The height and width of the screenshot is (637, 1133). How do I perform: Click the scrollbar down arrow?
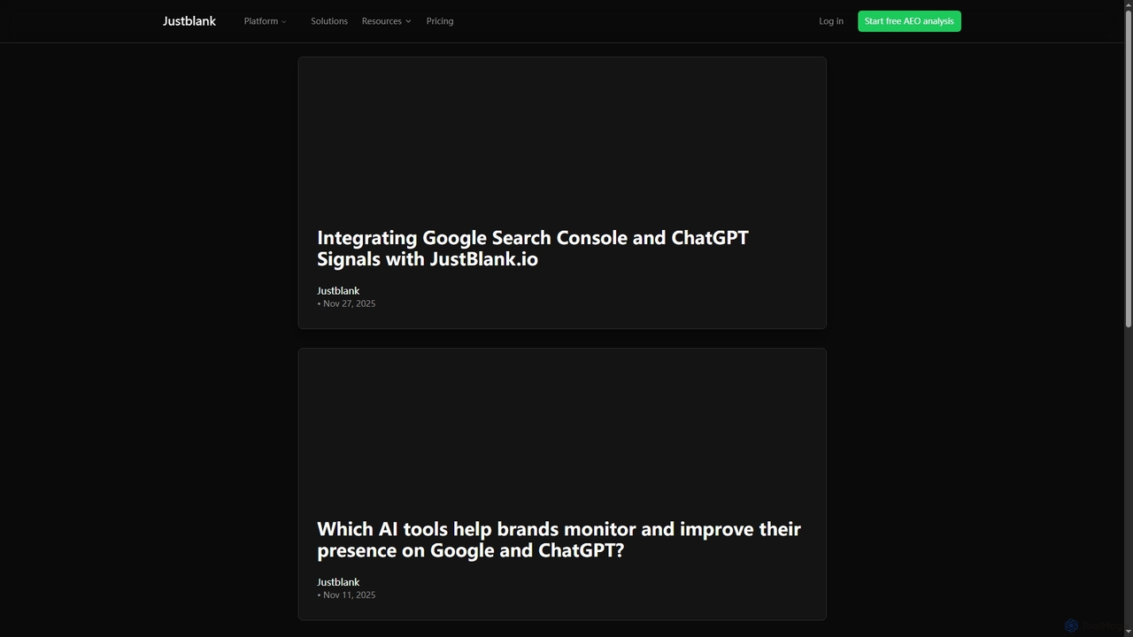pyautogui.click(x=1128, y=632)
